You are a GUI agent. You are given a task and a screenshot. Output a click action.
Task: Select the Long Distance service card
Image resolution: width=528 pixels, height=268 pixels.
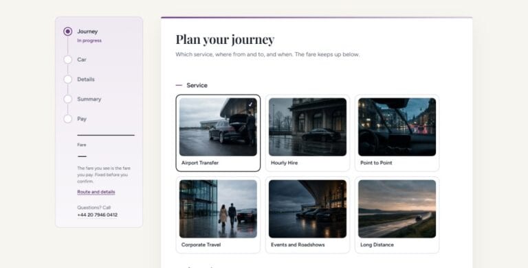pos(397,215)
